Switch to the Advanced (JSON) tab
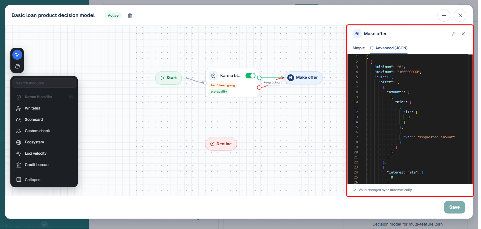 (x=389, y=48)
